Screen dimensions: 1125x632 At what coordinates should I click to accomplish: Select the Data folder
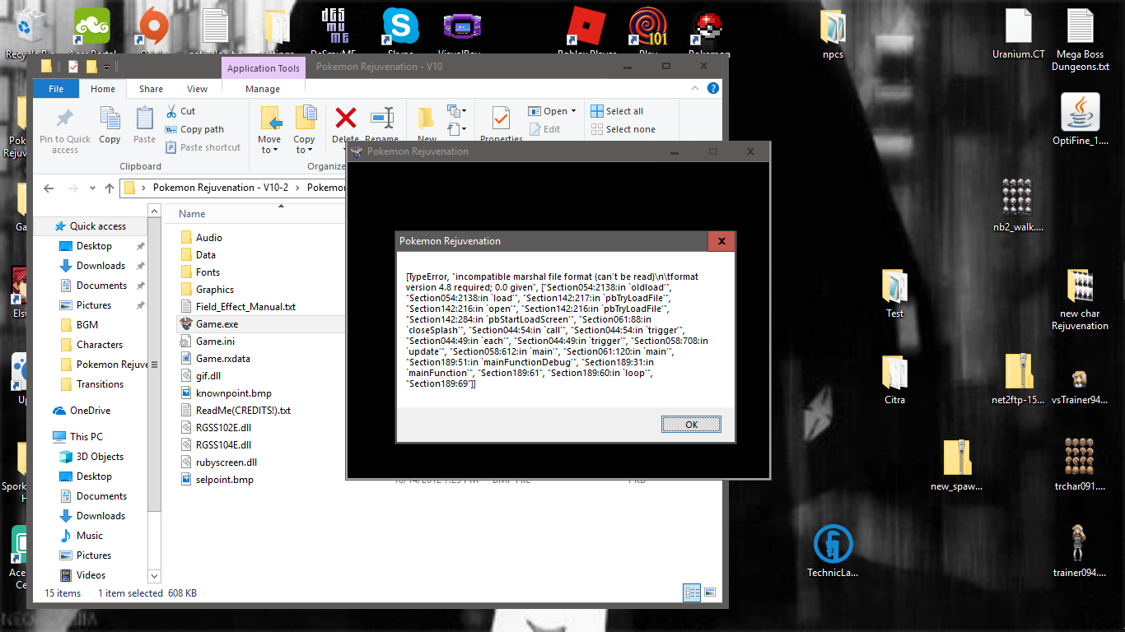click(206, 254)
